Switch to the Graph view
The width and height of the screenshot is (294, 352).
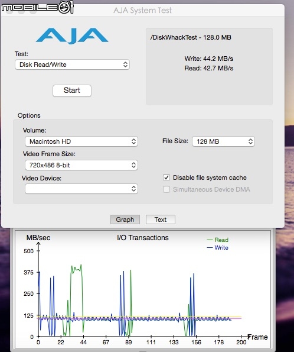point(125,219)
